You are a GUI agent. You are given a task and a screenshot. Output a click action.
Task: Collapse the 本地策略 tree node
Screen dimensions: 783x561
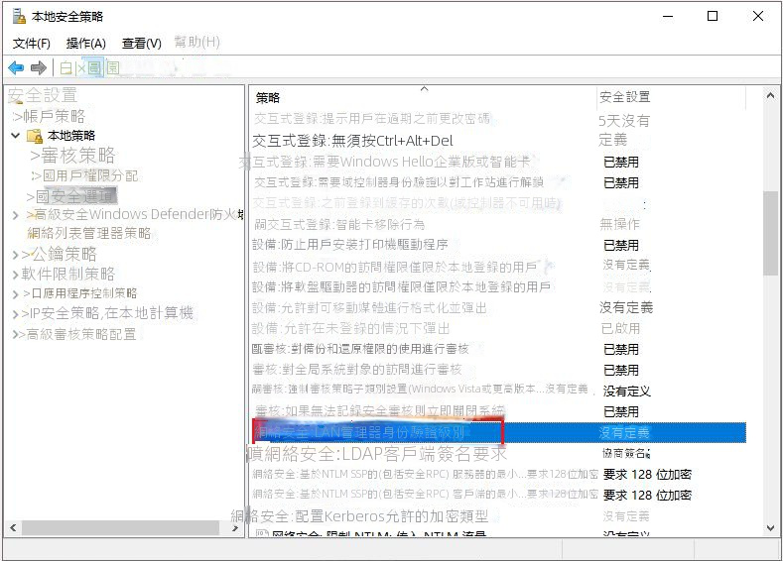16,136
